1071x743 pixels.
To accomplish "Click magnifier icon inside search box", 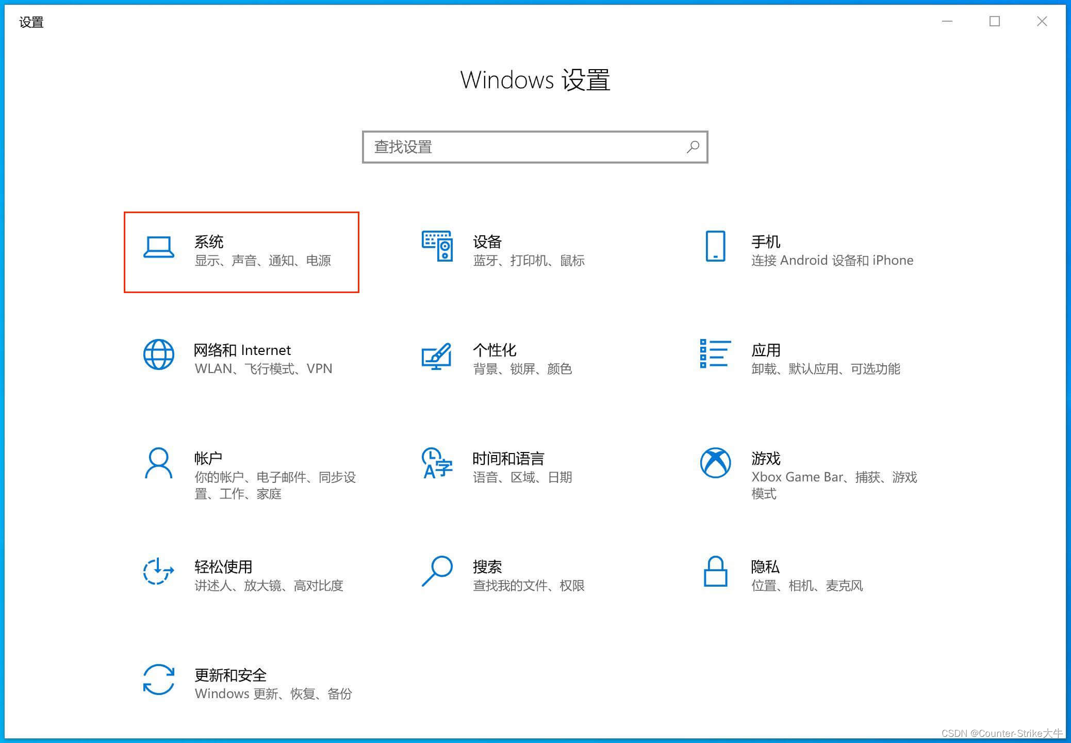I will tap(693, 147).
